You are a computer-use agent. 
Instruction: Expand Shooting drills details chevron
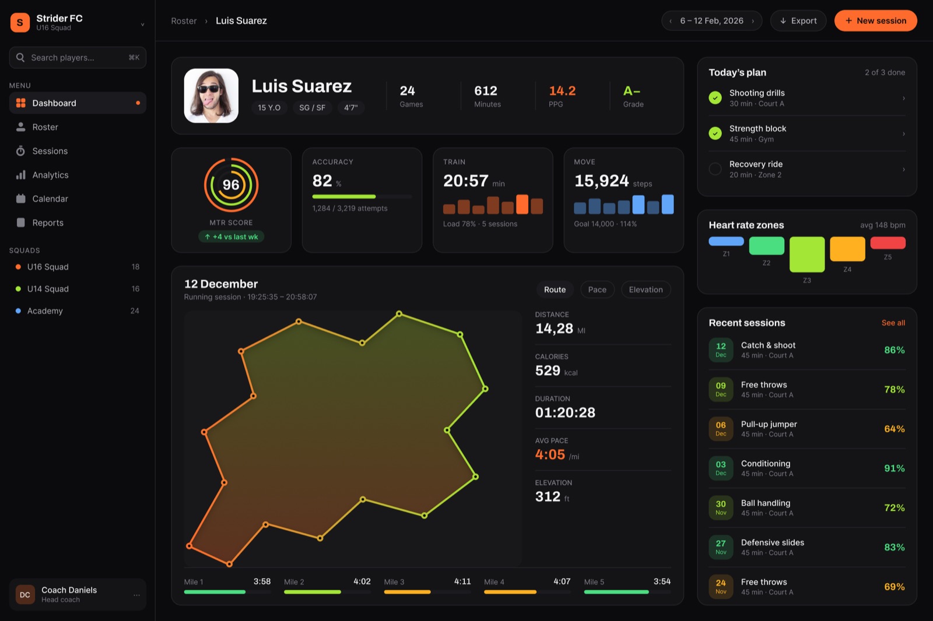point(904,98)
